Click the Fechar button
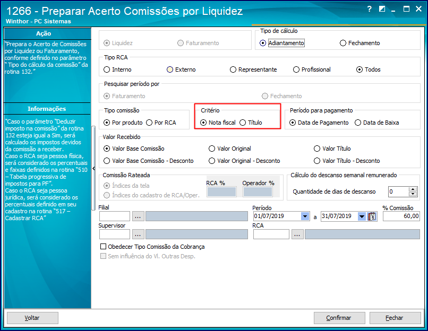The width and height of the screenshot is (428, 331). (x=395, y=318)
